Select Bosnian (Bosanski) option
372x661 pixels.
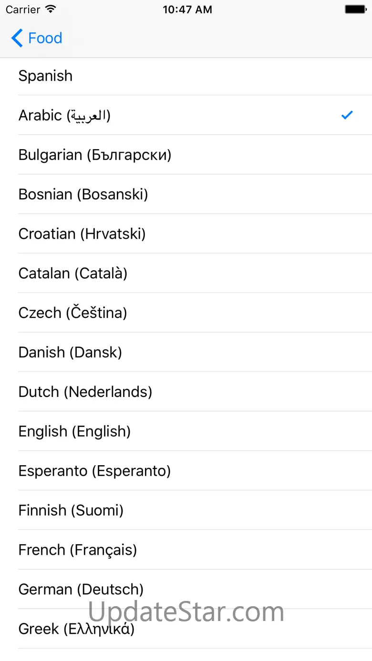pos(186,194)
